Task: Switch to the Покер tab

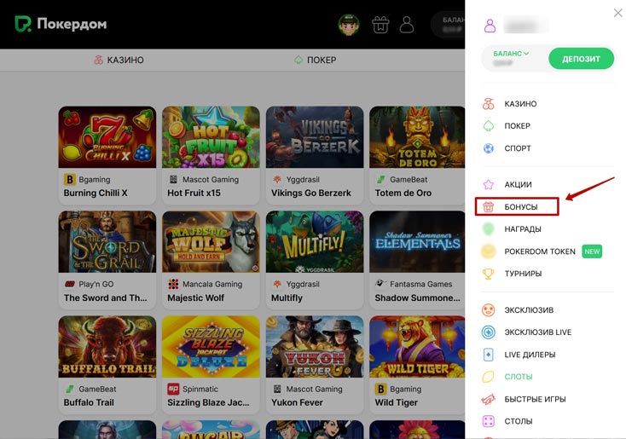Action: click(x=314, y=61)
